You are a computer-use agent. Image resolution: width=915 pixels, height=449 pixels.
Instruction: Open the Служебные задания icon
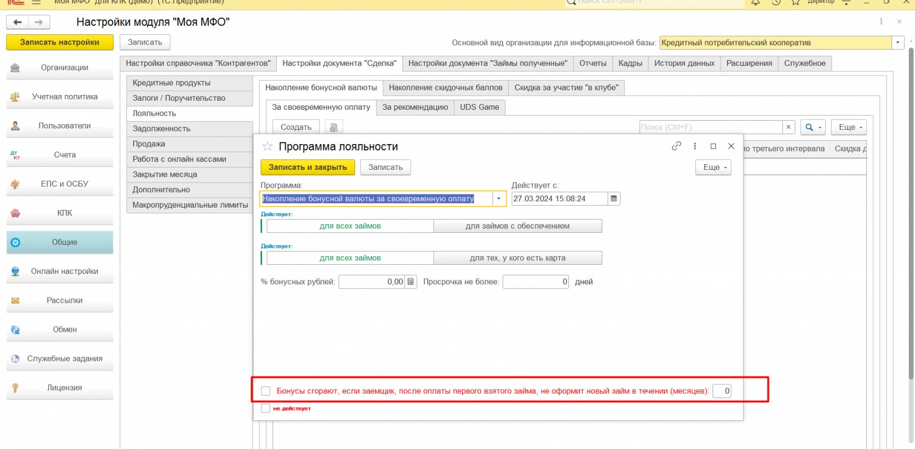click(x=15, y=359)
